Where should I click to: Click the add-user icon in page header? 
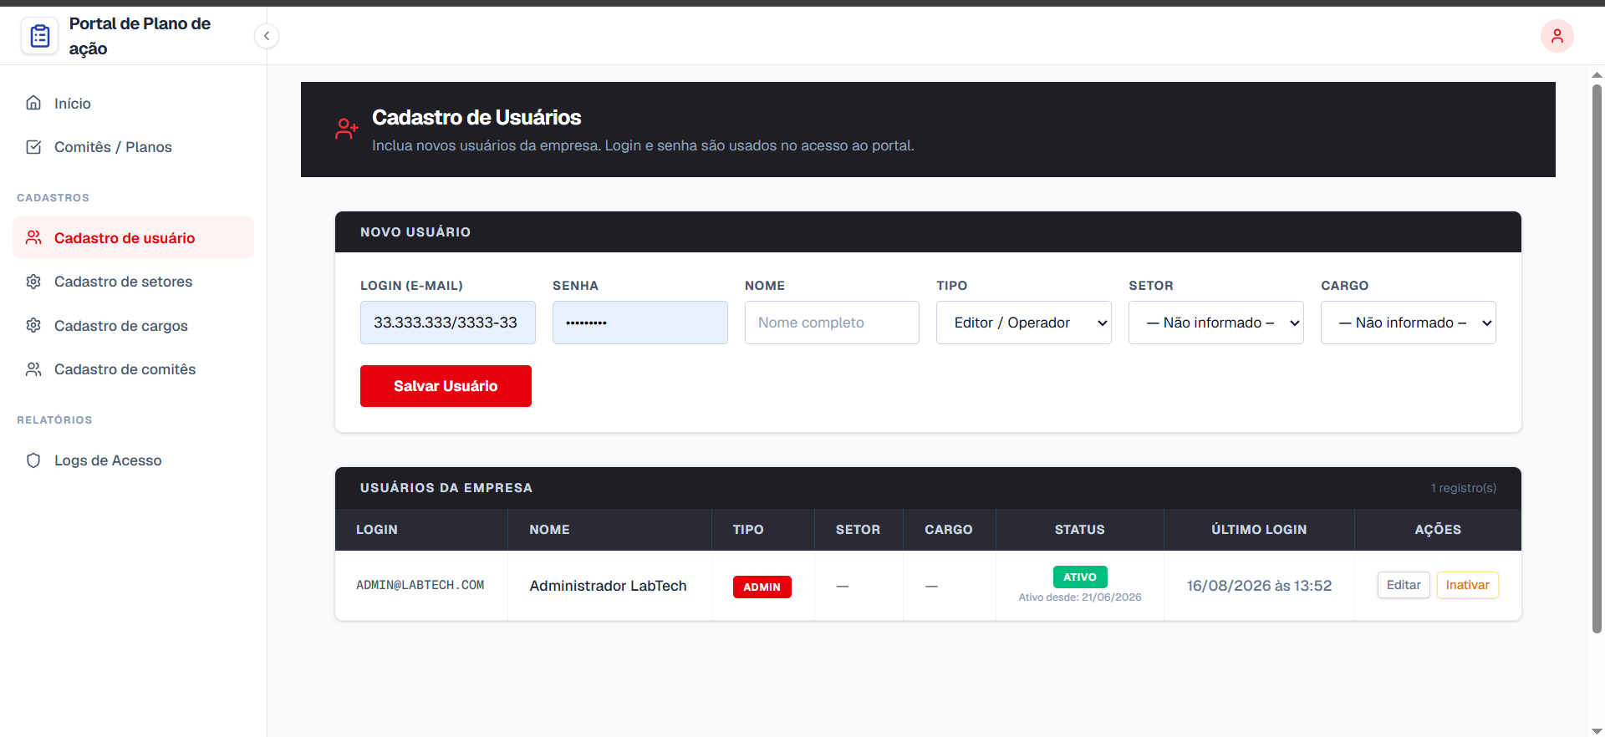347,129
